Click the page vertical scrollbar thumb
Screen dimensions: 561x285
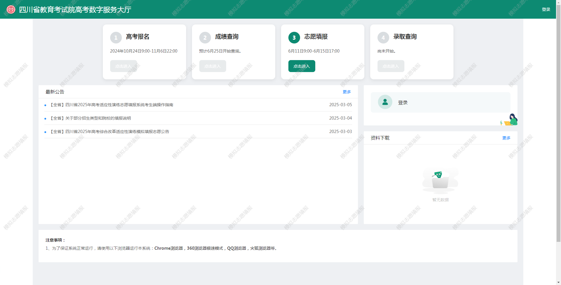coord(558,123)
